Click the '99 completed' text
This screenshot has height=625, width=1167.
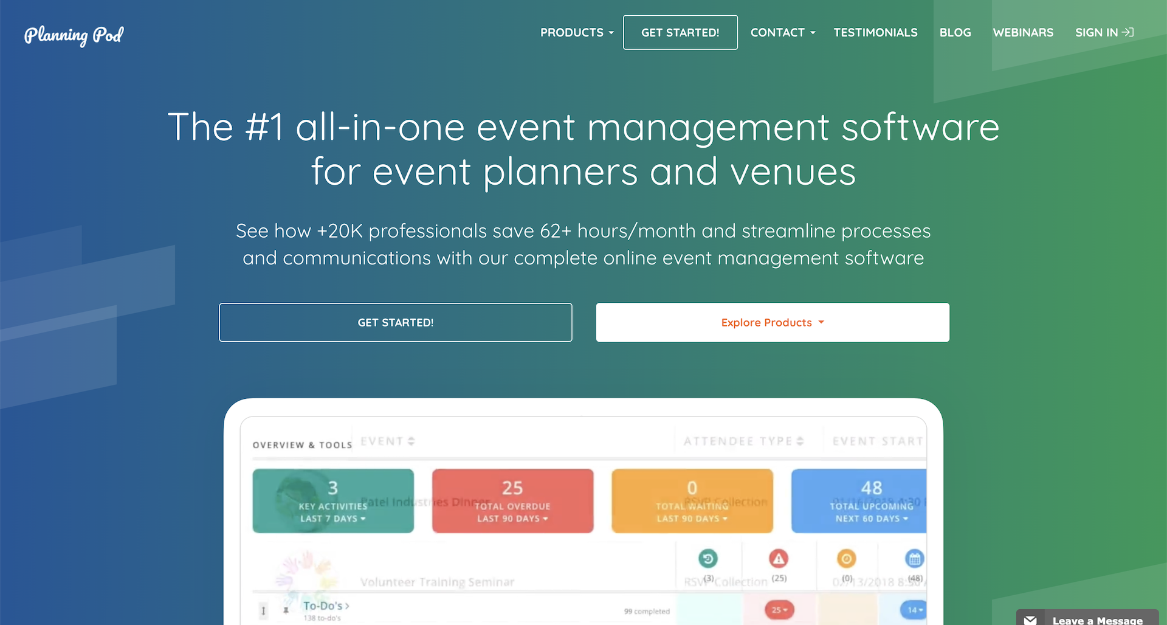[647, 612]
